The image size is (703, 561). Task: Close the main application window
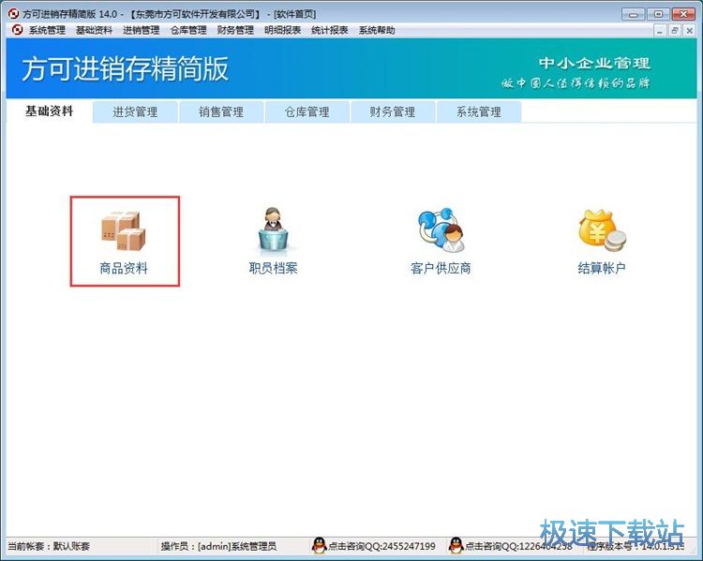[x=684, y=14]
